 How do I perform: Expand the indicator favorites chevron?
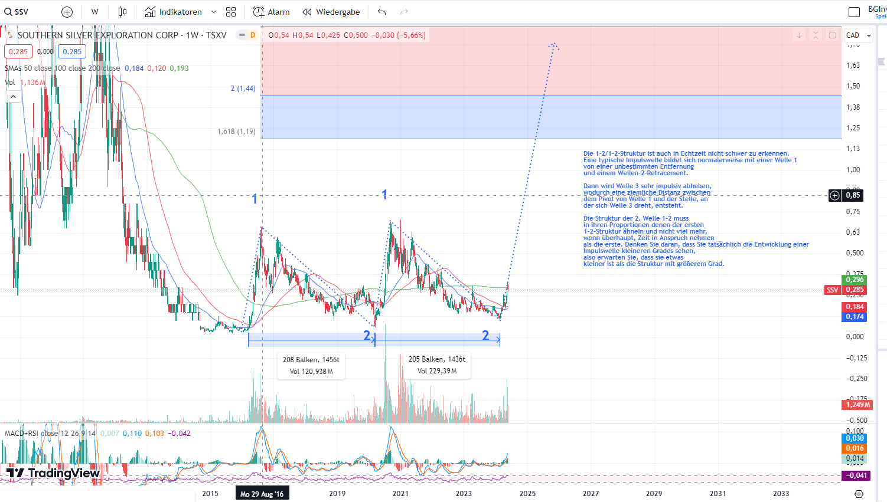214,12
